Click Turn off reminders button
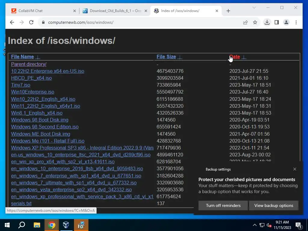The image size is (308, 231). point(223,205)
